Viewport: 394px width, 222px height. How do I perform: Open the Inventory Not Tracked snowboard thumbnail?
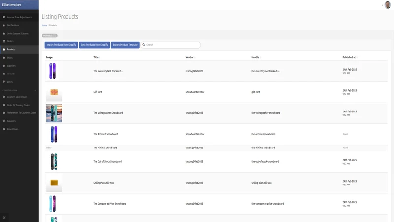tap(53, 71)
